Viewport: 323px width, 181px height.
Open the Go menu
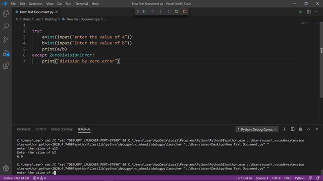tap(60, 4)
